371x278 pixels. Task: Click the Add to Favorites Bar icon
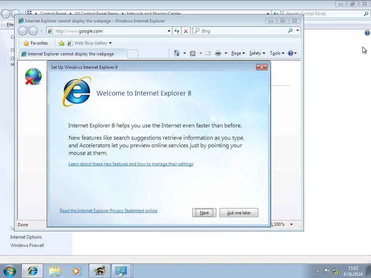tap(62, 43)
